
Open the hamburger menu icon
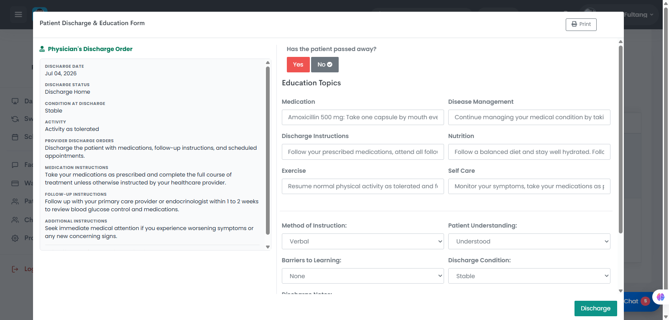[x=18, y=15]
